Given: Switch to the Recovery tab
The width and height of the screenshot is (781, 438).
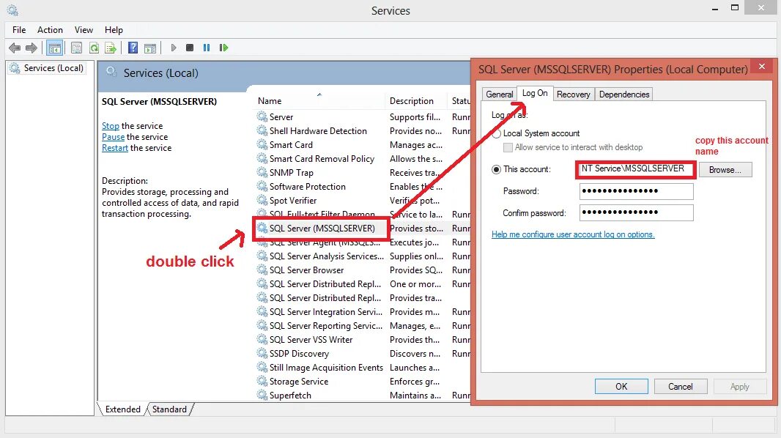Looking at the screenshot, I should coord(574,94).
